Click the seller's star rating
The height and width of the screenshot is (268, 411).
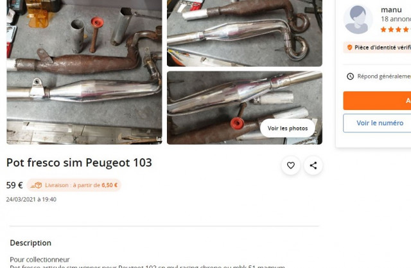click(396, 30)
